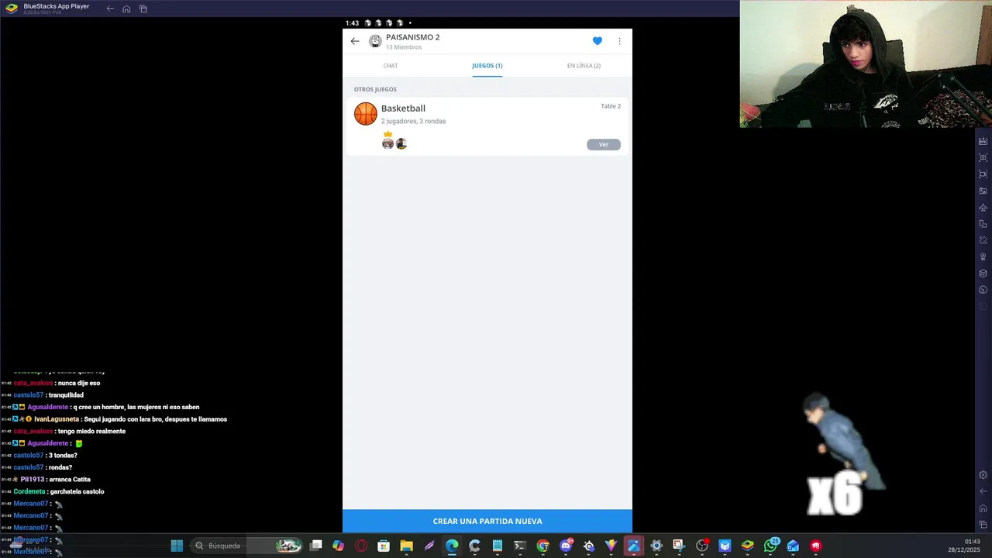Click the BlueStacks sidebar settings gear
This screenshot has height=558, width=992.
pos(983,475)
